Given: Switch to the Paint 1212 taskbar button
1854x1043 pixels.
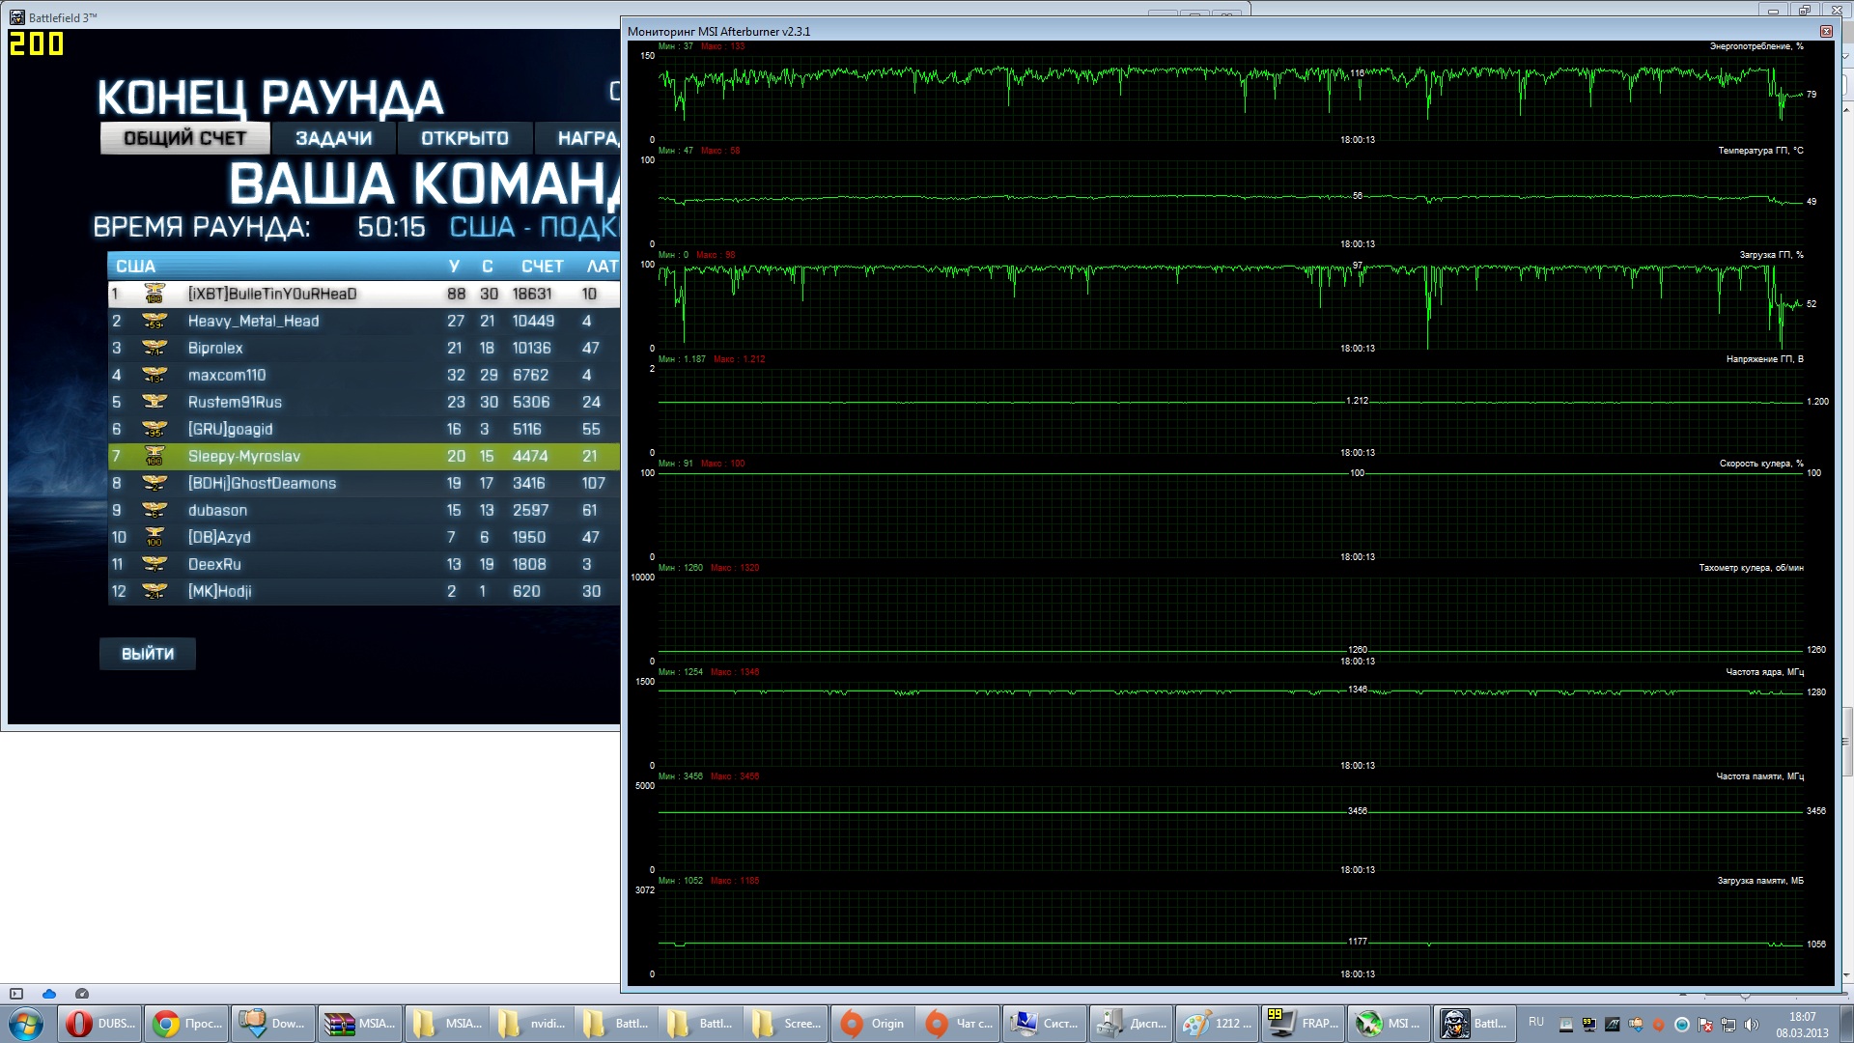Looking at the screenshot, I should pyautogui.click(x=1217, y=1024).
